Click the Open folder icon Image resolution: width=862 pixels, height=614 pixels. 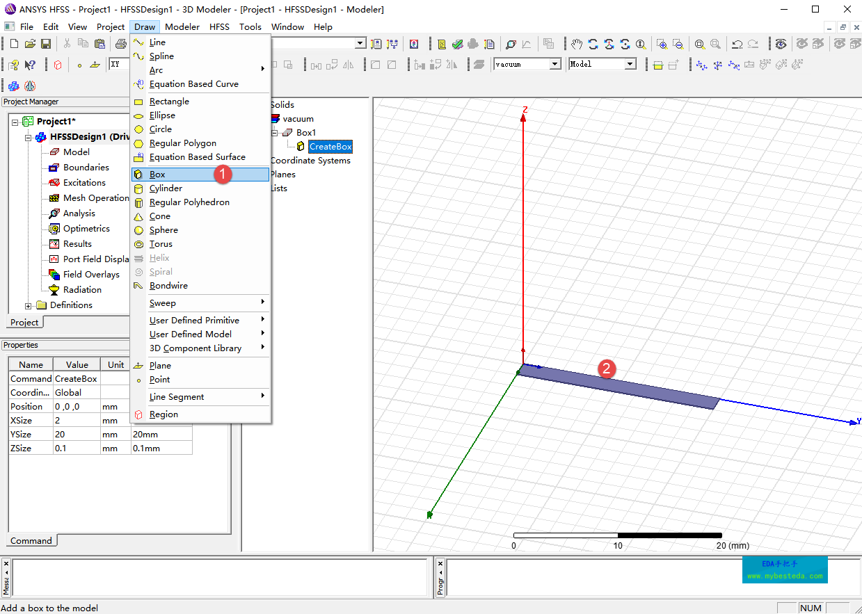[30, 44]
